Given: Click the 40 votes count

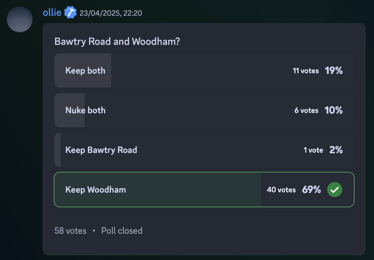Looking at the screenshot, I should (281, 190).
